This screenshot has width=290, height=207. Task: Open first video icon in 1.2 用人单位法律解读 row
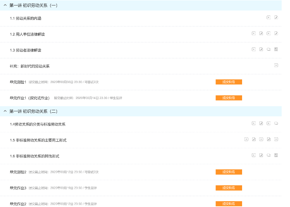click(254, 33)
